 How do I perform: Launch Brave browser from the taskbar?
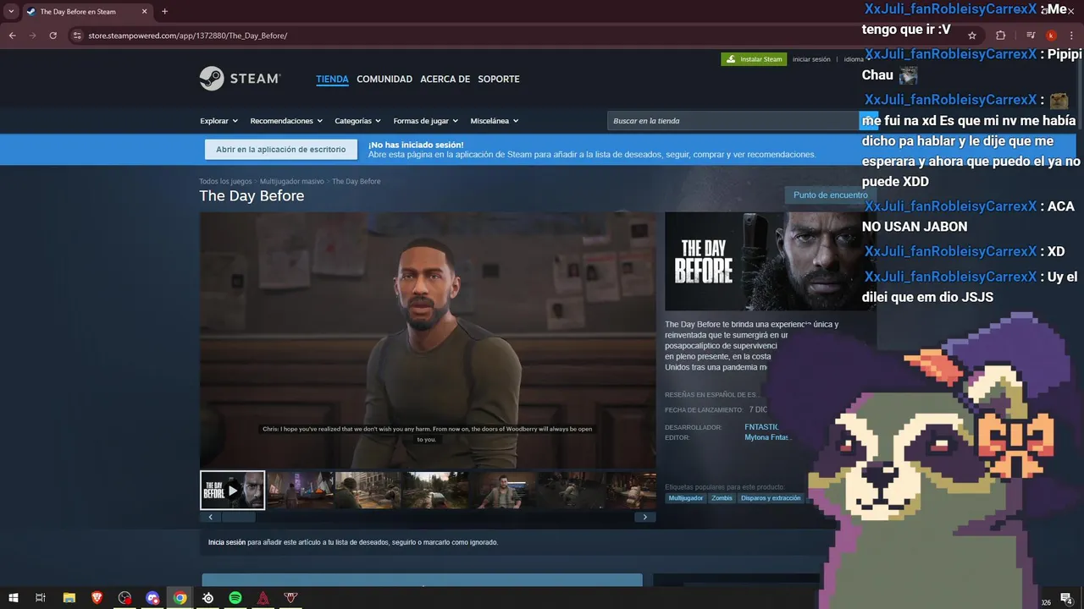pos(97,598)
